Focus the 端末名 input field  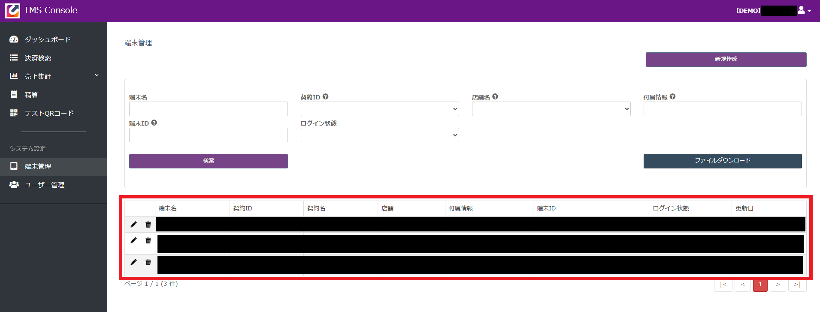point(209,109)
